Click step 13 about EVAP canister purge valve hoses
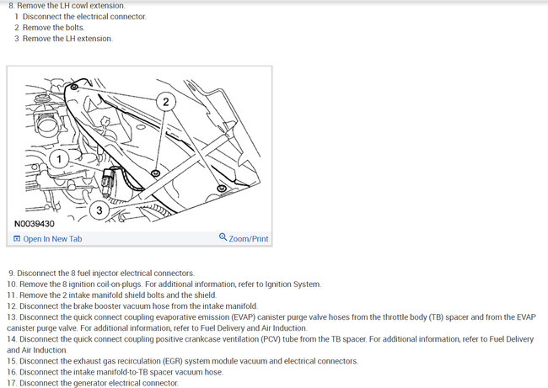 click(271, 322)
